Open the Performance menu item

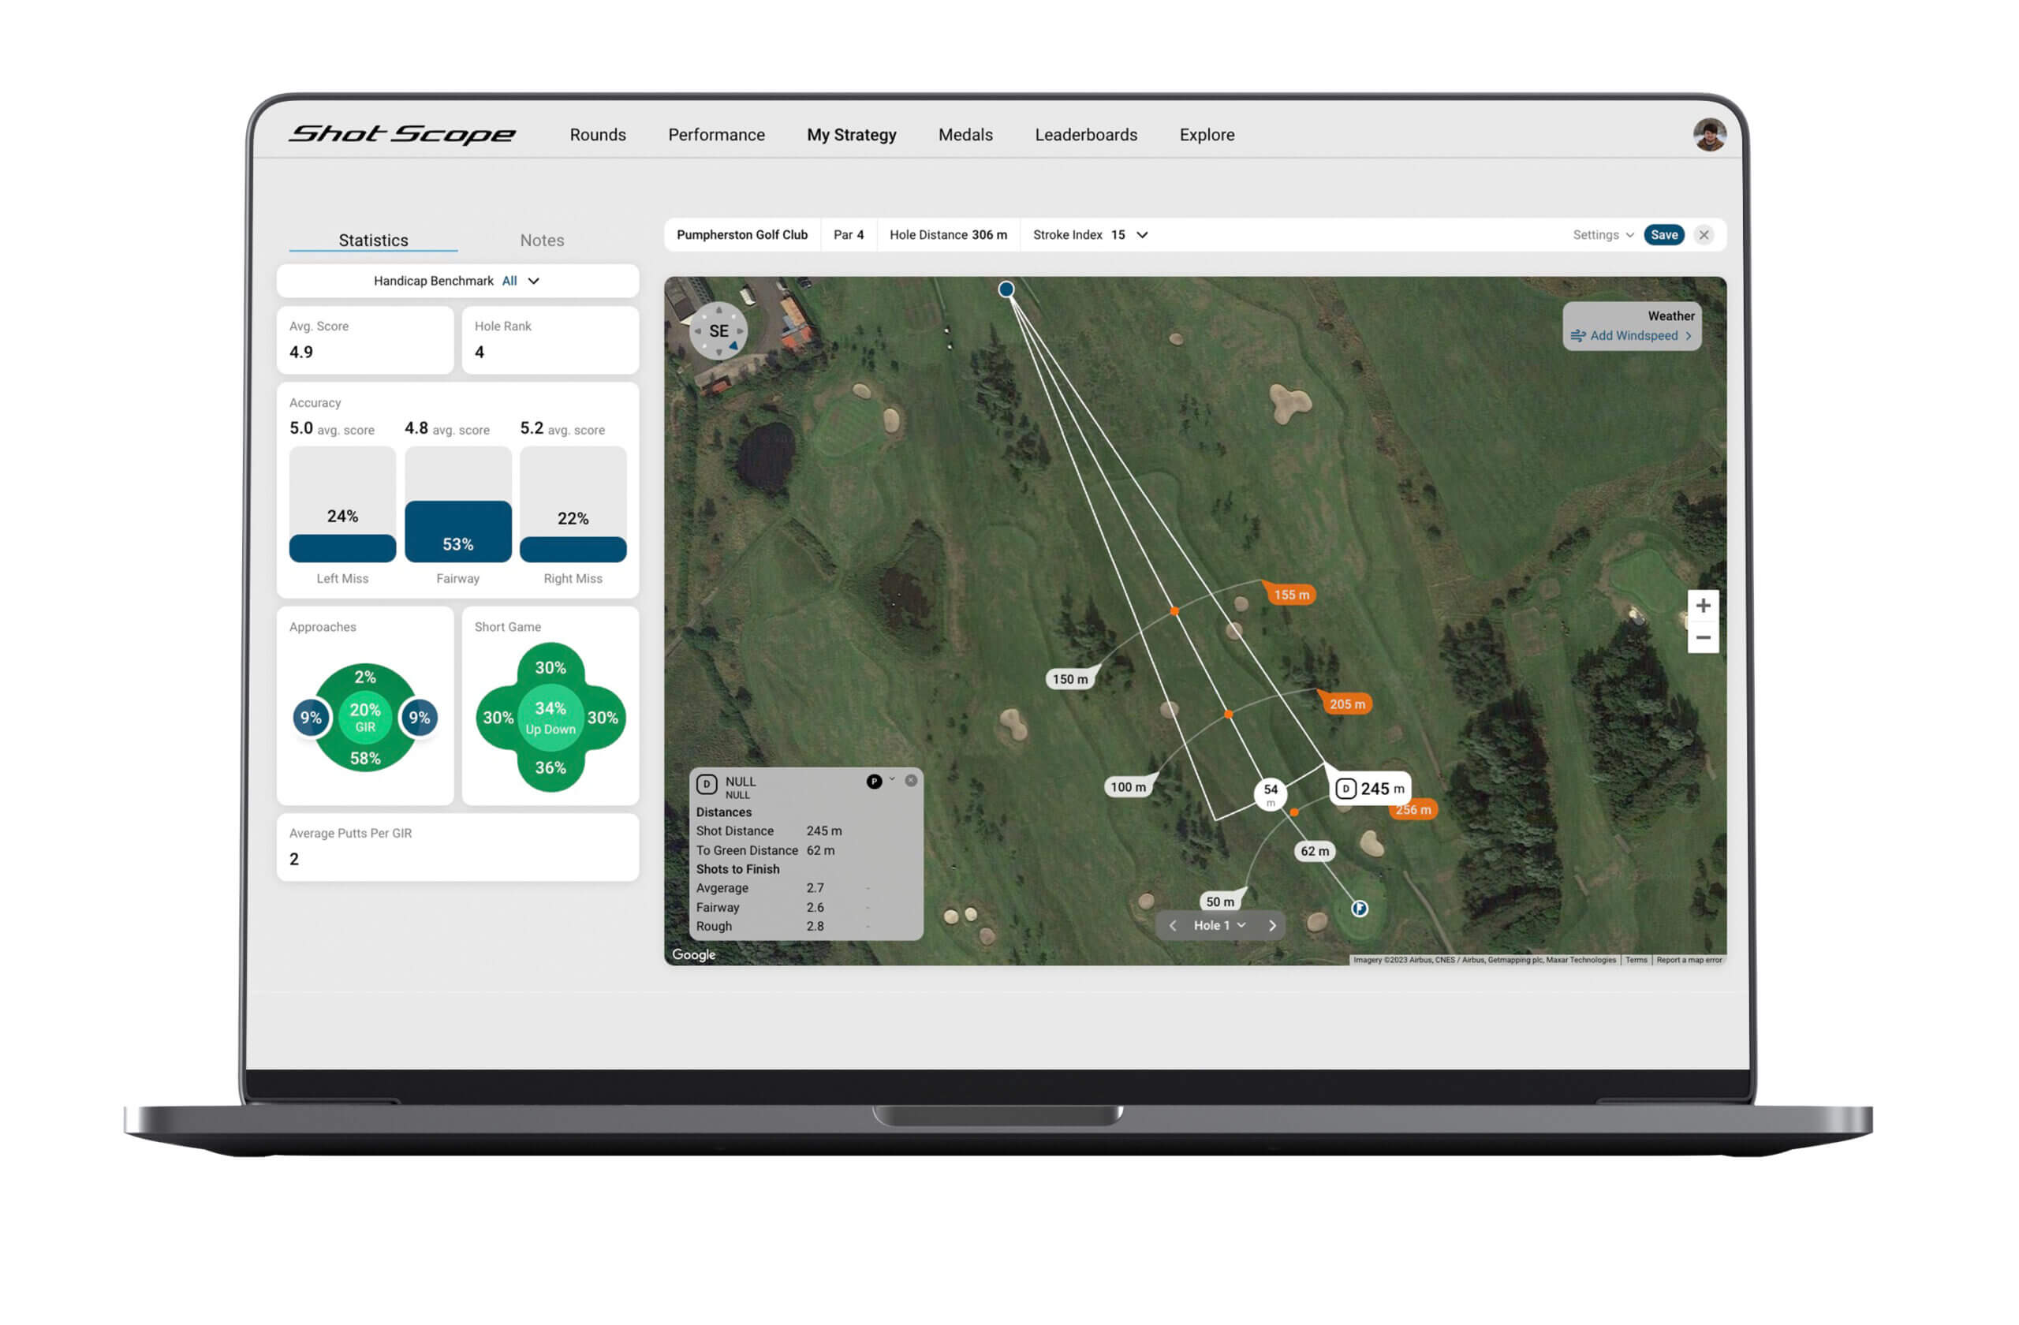[716, 134]
